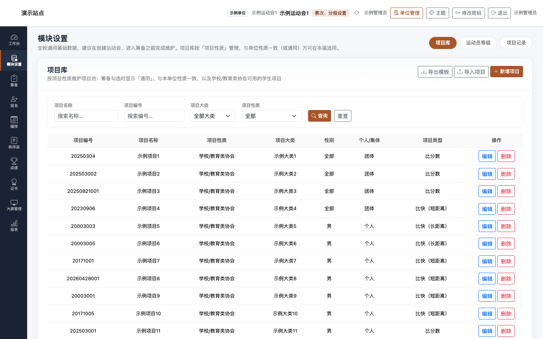Viewport: 543px width, 339px height.
Task: Click the 修改密码 button
Action: pos(468,13)
